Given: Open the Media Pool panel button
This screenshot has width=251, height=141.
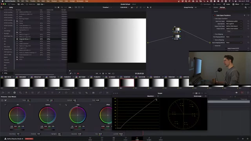Looking at the screenshot, I should pyautogui.click(x=31, y=4).
